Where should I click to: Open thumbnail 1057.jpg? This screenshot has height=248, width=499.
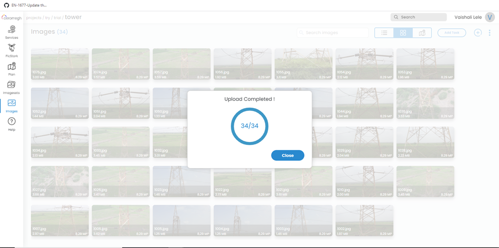pos(182,64)
